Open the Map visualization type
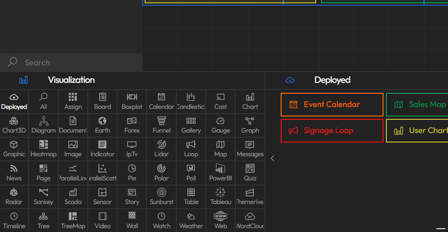 pyautogui.click(x=220, y=149)
